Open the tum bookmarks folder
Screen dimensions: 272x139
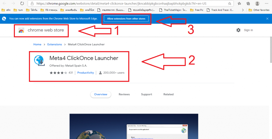click(x=18, y=10)
